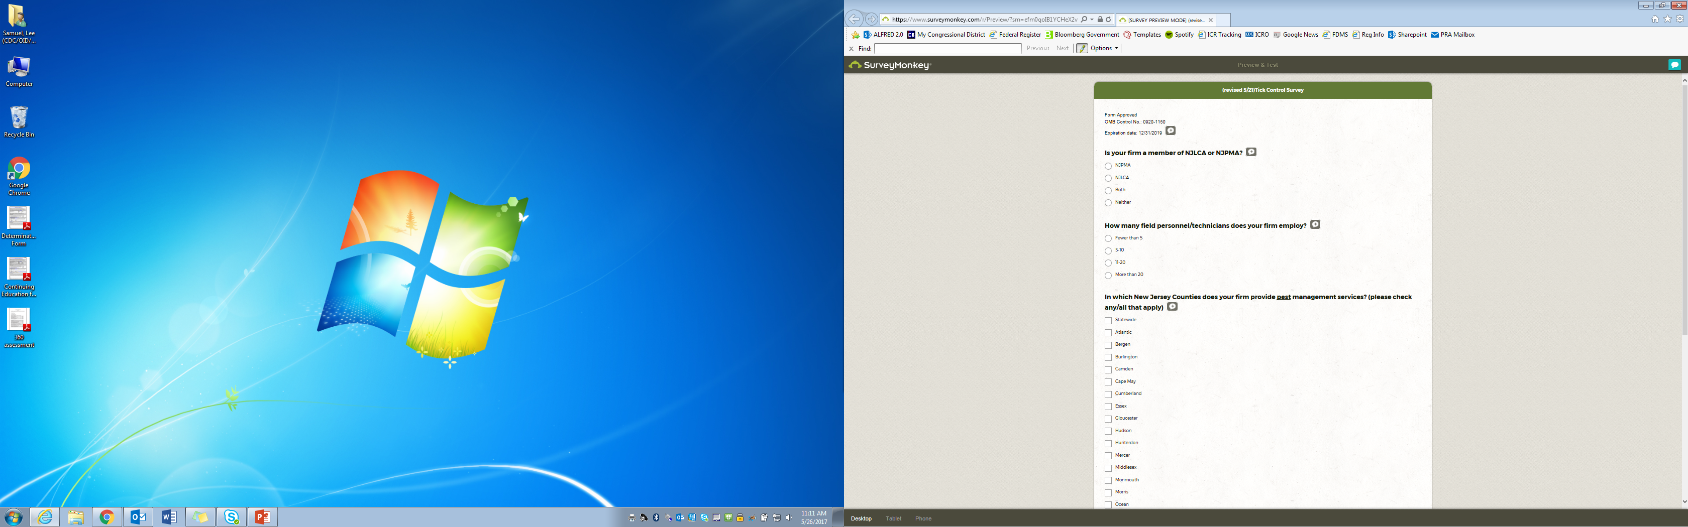Check the Monmouth county checkbox
1688x527 pixels.
[1108, 480]
